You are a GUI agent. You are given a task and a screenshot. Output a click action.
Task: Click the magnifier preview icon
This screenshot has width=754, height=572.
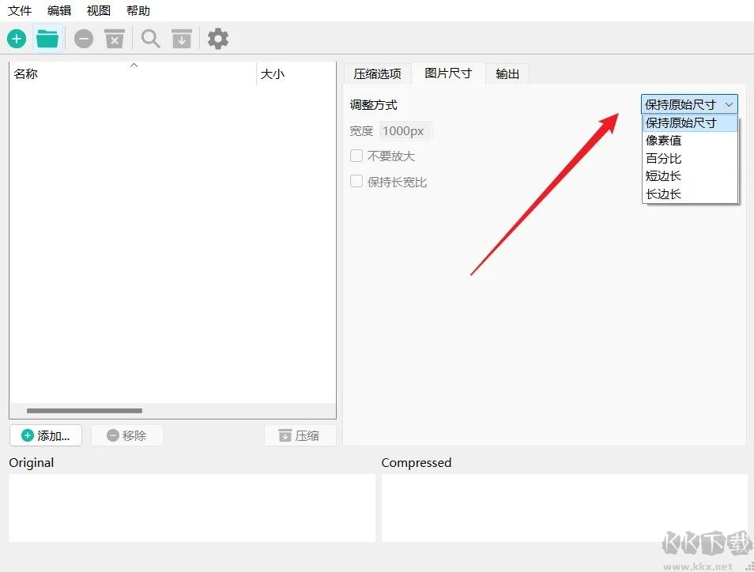pyautogui.click(x=150, y=39)
